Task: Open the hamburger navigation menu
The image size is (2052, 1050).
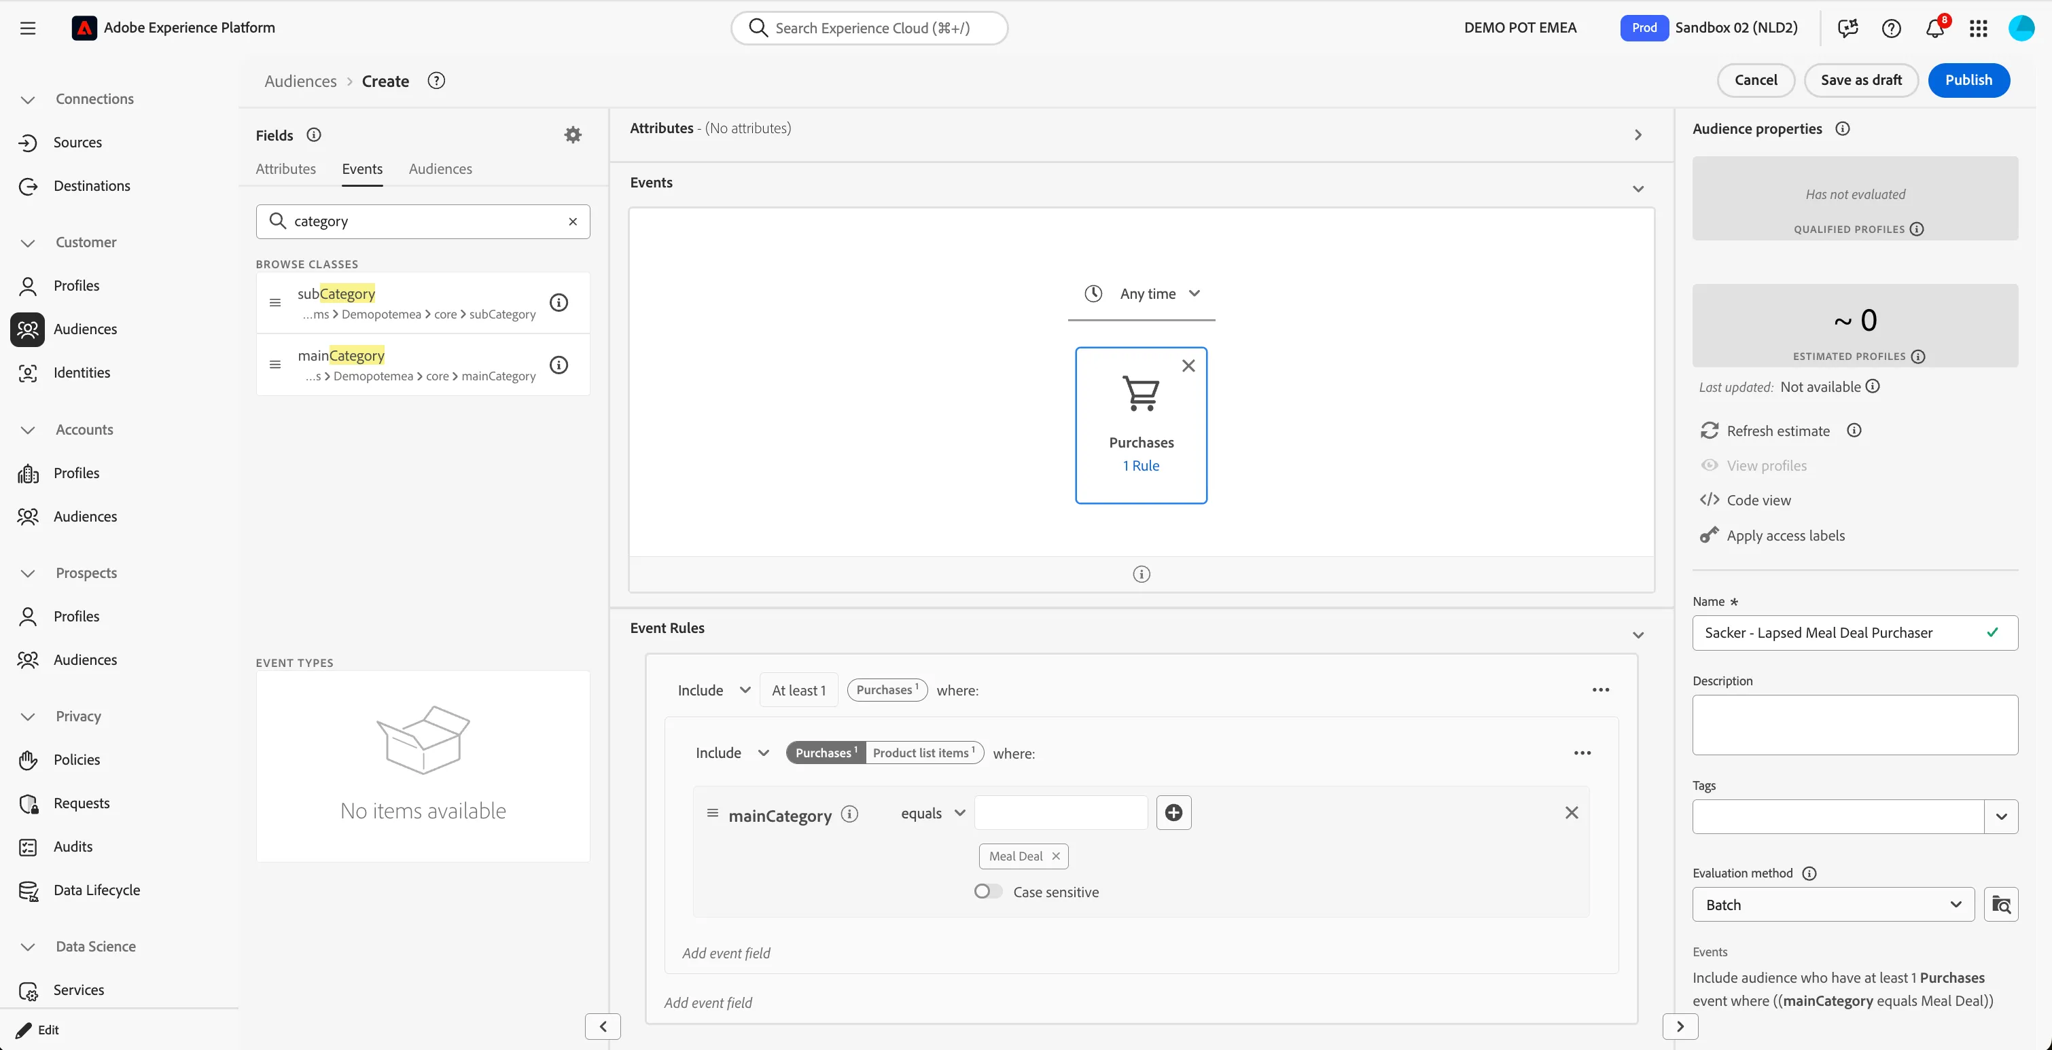Action: 28,28
